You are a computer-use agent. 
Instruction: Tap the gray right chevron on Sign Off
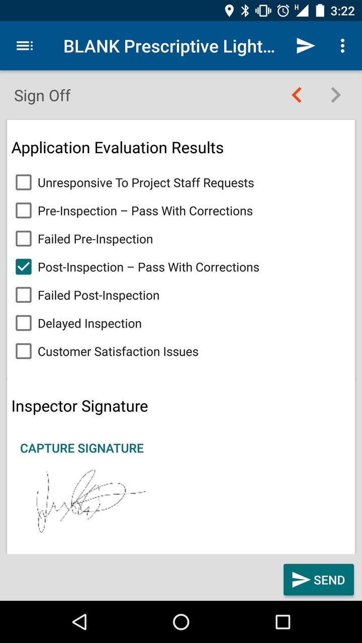(x=335, y=95)
